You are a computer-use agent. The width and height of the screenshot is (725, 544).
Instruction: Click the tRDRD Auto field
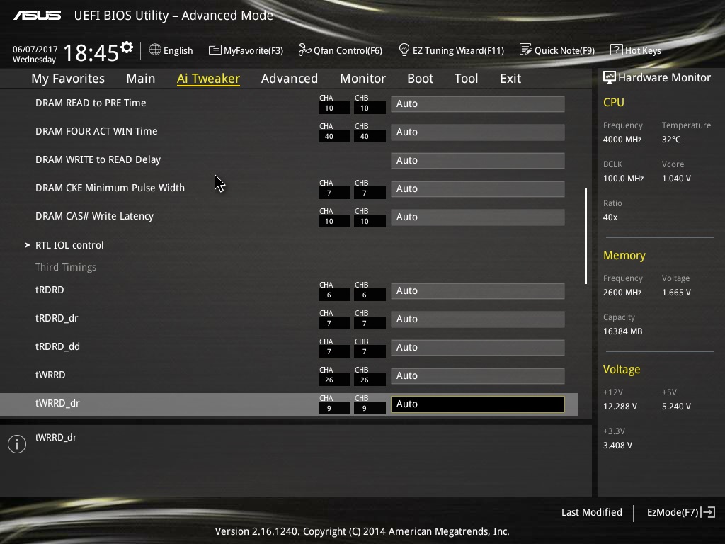478,291
